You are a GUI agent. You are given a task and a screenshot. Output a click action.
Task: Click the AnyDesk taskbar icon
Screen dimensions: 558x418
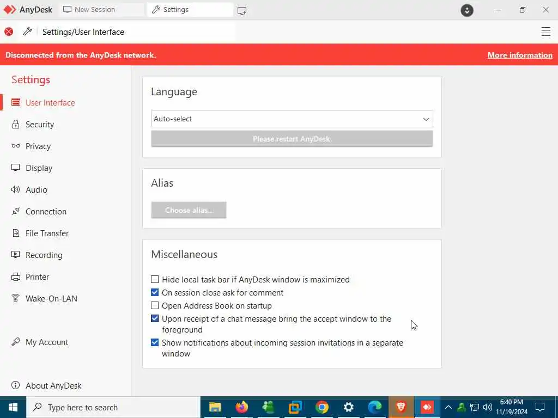(x=427, y=407)
